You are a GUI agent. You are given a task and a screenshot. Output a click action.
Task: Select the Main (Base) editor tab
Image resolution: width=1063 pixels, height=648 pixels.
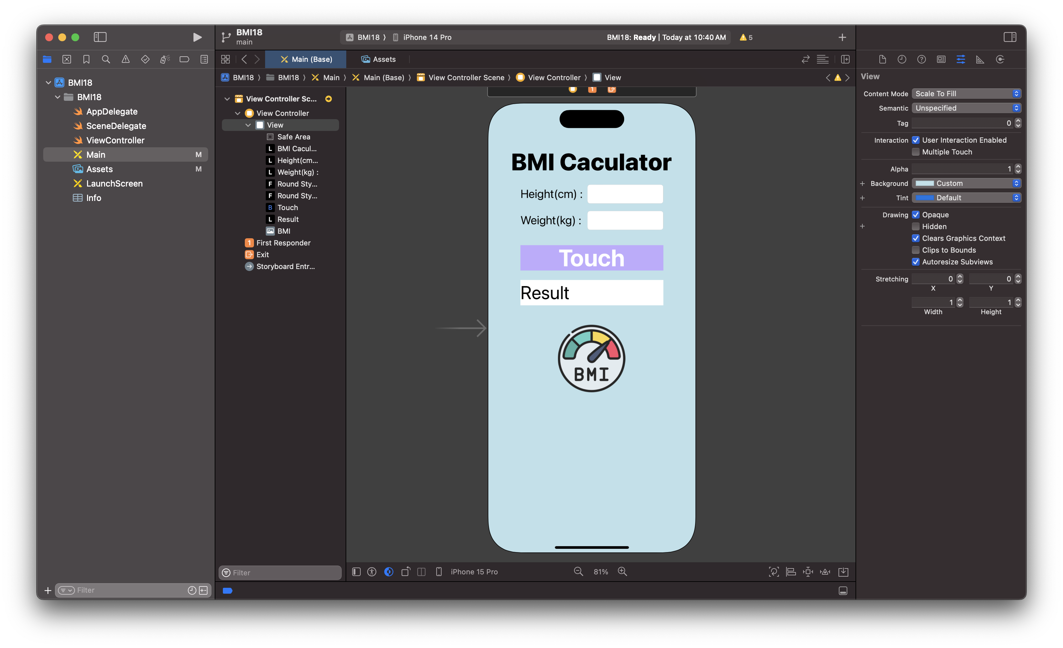(x=306, y=60)
